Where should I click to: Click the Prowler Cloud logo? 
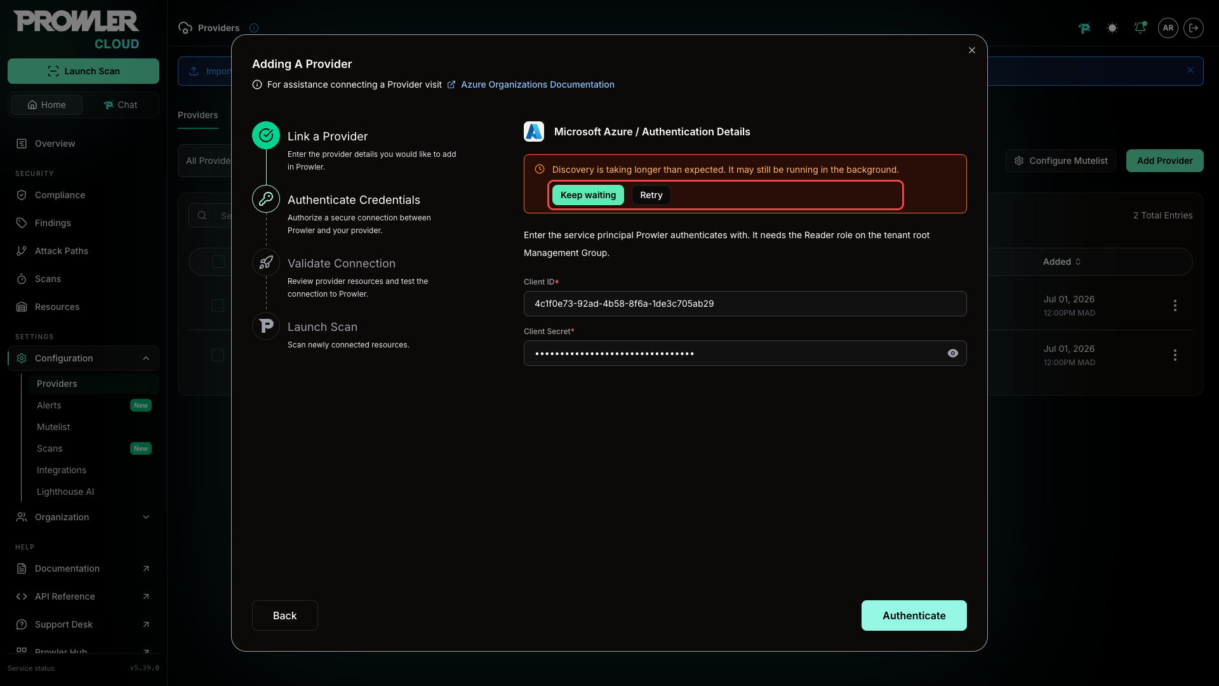pyautogui.click(x=76, y=30)
